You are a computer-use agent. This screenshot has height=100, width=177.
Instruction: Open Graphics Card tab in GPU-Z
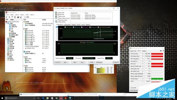[133, 51]
